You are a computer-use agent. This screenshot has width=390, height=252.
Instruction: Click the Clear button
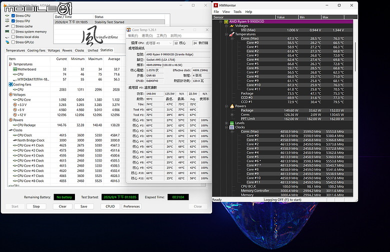(x=62, y=206)
